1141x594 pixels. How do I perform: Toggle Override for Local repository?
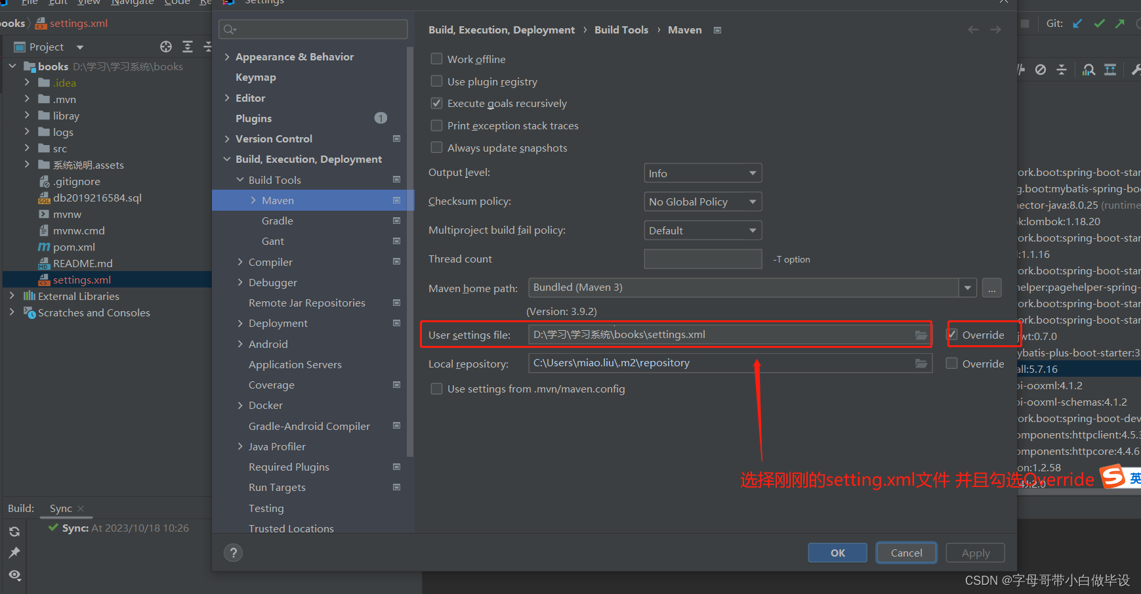(x=952, y=364)
